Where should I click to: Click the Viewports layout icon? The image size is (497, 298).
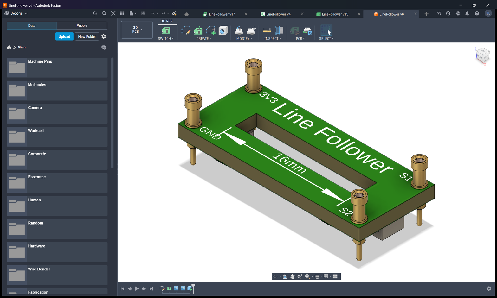(335, 276)
